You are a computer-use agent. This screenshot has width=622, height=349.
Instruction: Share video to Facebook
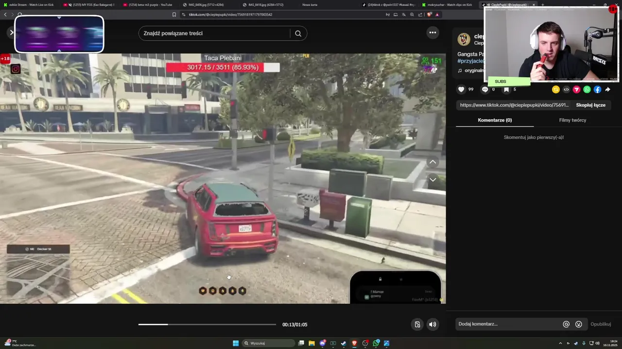pyautogui.click(x=597, y=89)
